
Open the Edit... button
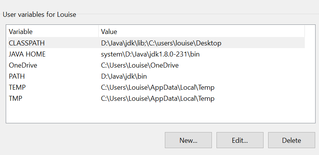[240, 140]
